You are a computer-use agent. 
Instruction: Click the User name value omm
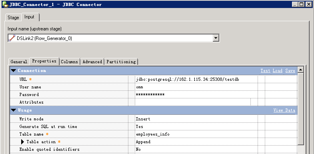pyautogui.click(x=196, y=87)
